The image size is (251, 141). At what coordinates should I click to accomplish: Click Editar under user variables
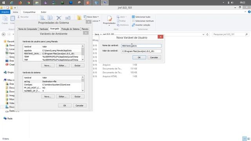63,65
